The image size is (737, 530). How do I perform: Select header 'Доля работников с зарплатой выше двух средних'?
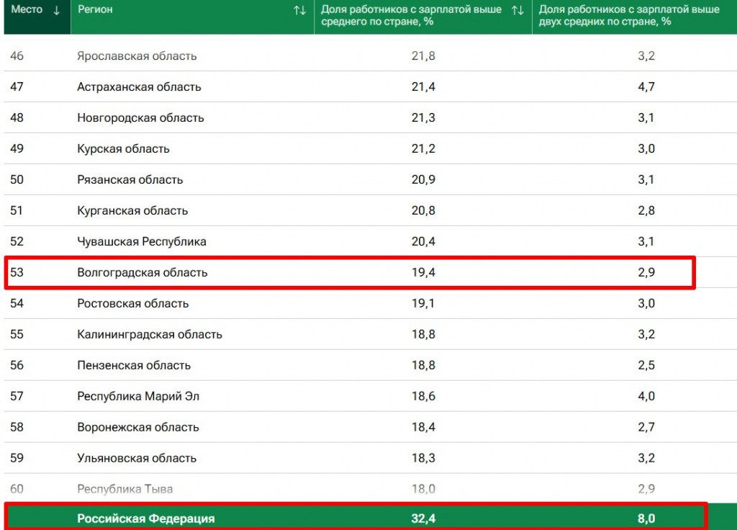tap(628, 15)
